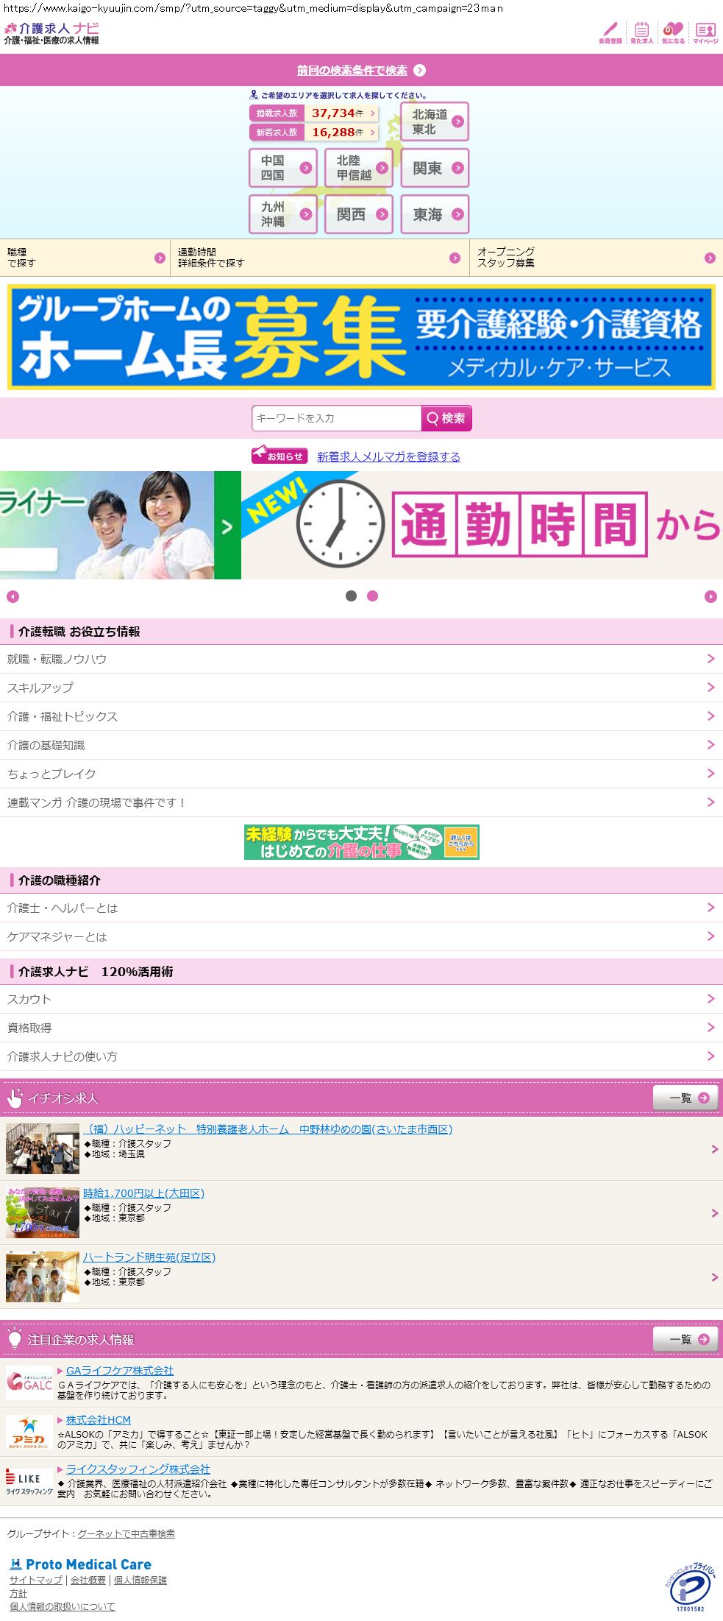This screenshot has width=723, height=1621.
Task: Select the 北陸 甲信越 area
Action: click(359, 168)
